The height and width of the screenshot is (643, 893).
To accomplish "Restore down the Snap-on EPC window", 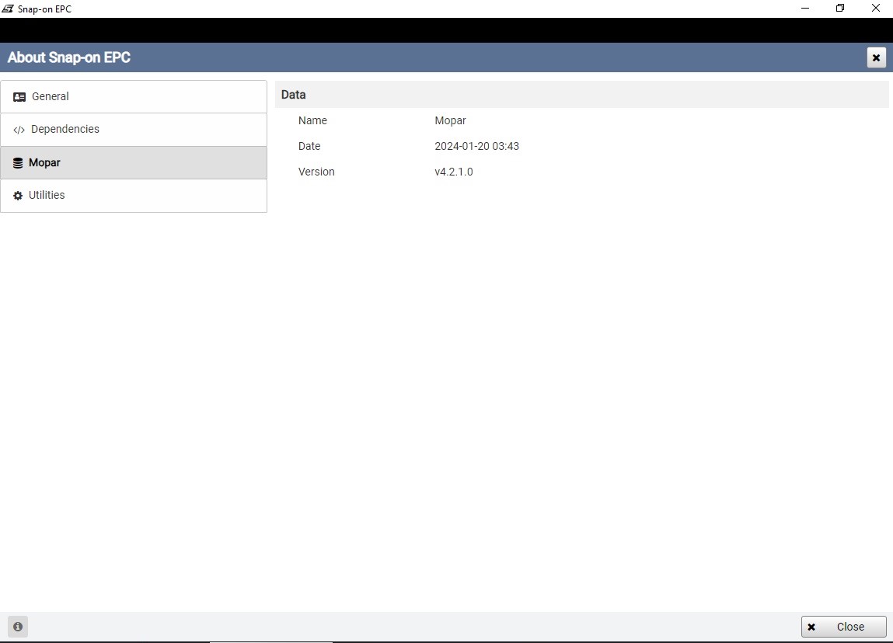I will [840, 9].
